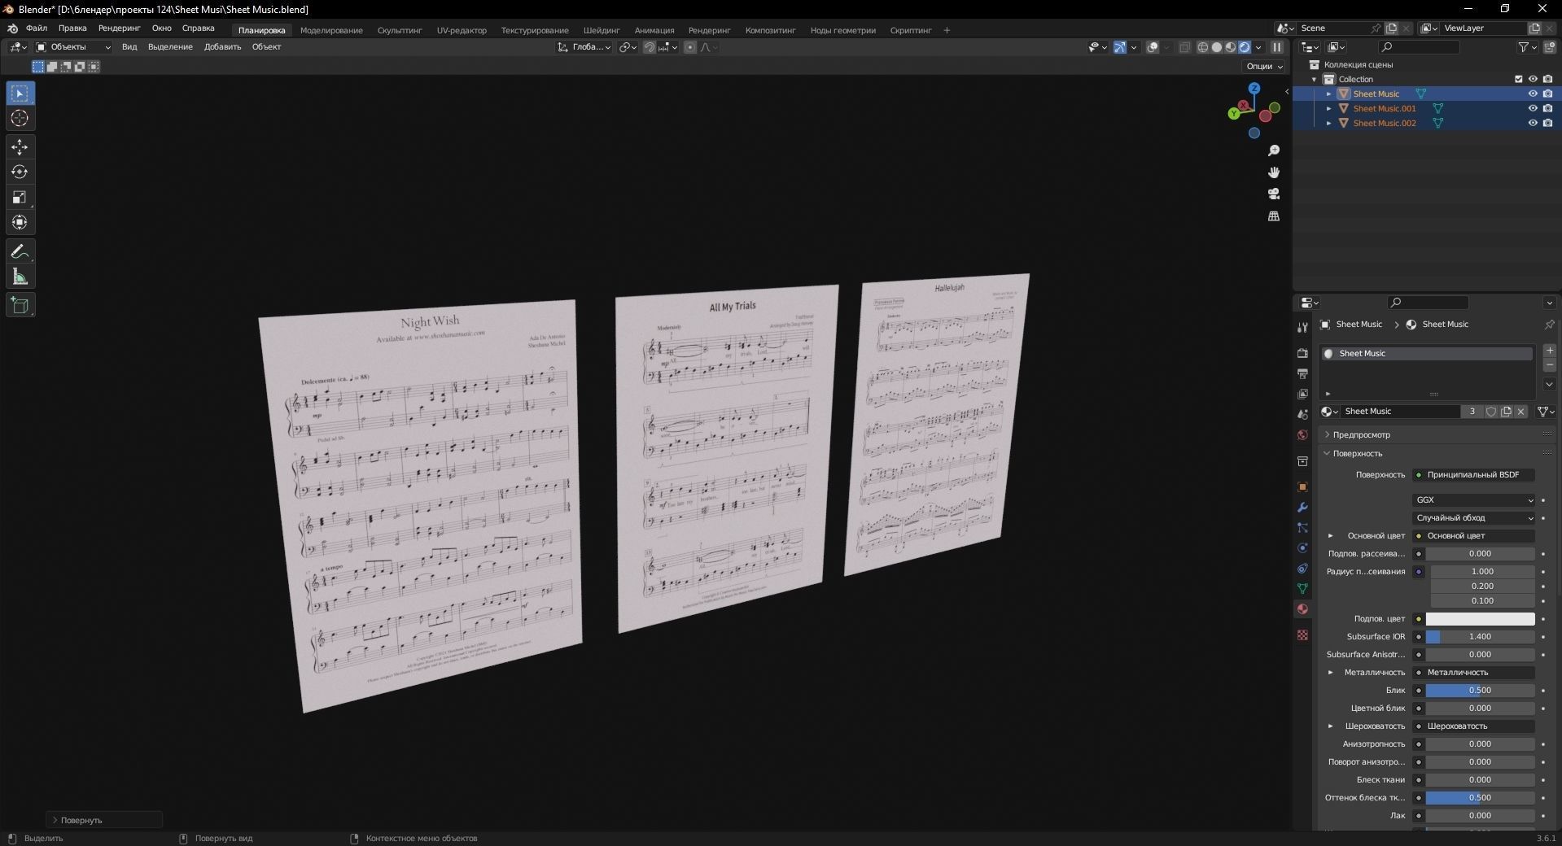Toggle snapping magnet in the header

click(650, 47)
